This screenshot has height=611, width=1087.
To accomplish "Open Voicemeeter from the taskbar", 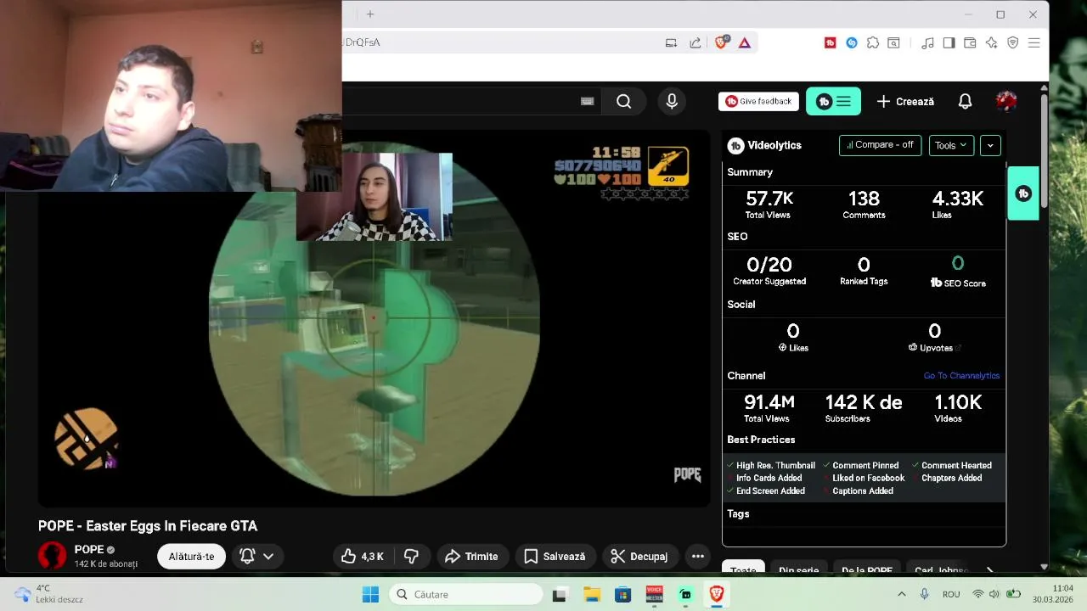I will 654,594.
